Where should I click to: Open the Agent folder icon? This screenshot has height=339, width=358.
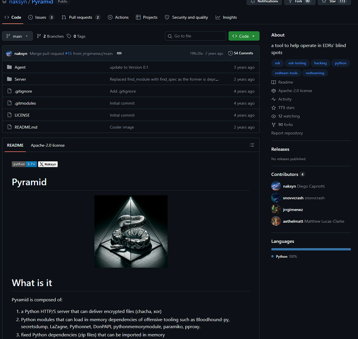pyautogui.click(x=9, y=67)
